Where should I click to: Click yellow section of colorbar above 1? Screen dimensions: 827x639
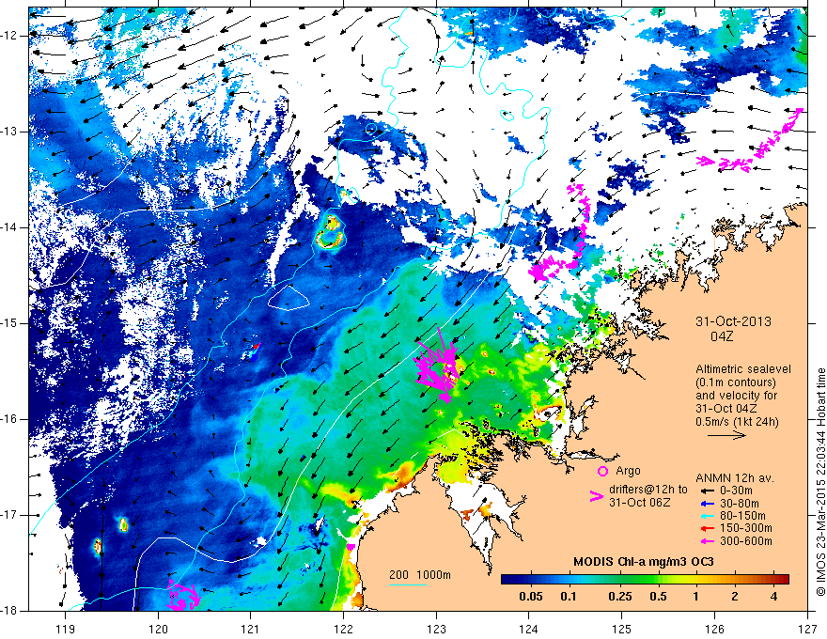(696, 579)
